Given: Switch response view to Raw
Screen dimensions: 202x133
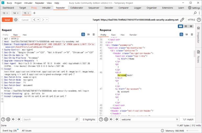Looking at the screenshot, I should [113, 35].
